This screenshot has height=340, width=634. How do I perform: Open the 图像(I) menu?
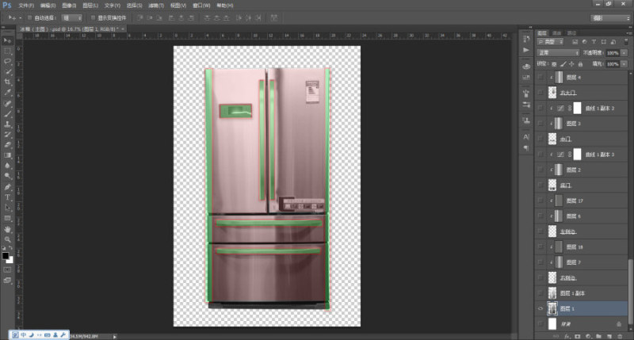tap(69, 6)
